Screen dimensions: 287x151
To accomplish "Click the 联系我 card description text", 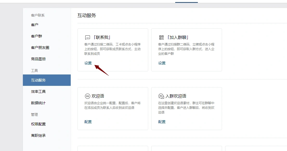I will 112,49.
